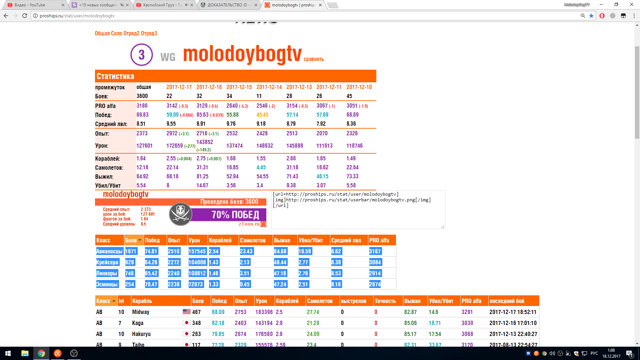Open the Windows Start menu
Image resolution: width=640 pixels, height=360 pixels.
click(8, 353)
